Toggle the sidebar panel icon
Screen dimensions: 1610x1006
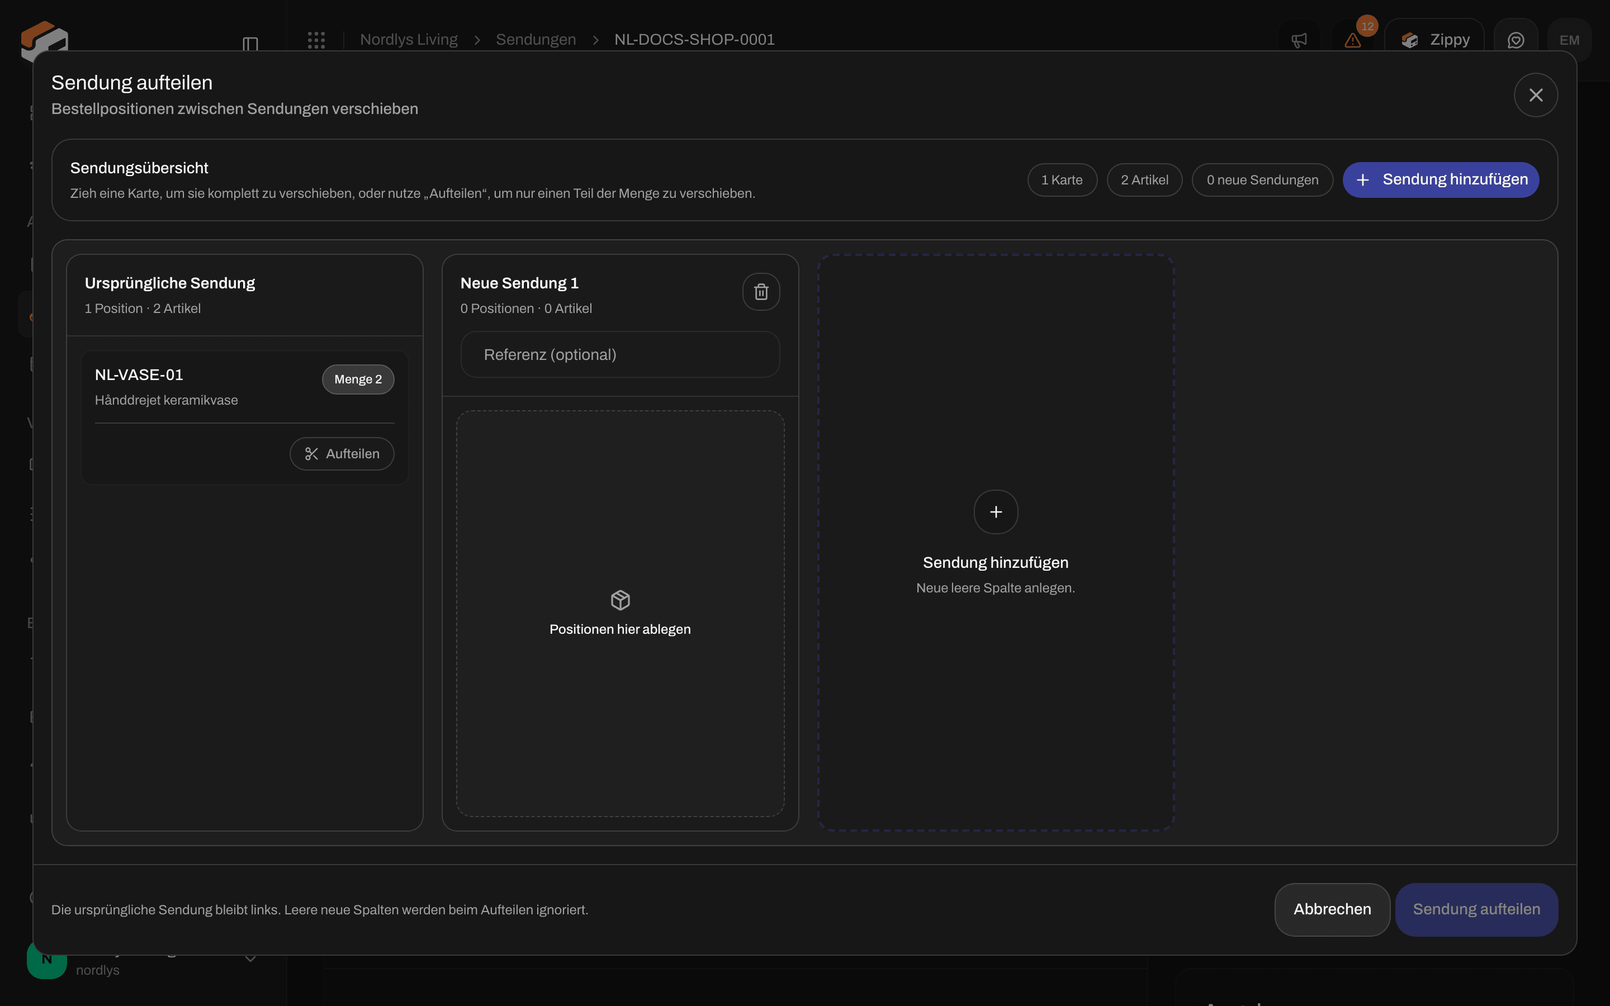coord(250,44)
